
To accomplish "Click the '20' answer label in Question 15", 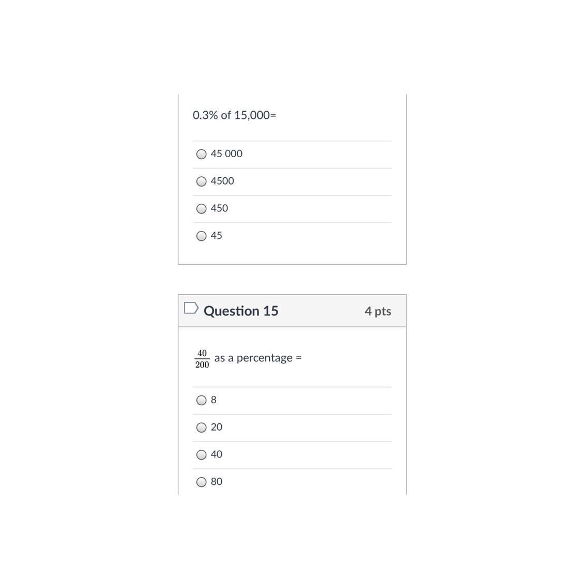I will 217,427.
